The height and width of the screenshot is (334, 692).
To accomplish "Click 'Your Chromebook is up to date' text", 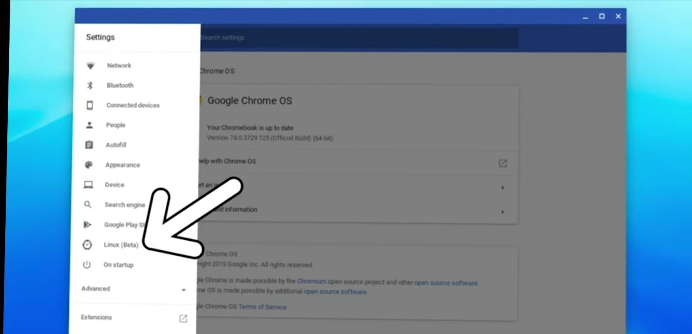I will point(250,127).
